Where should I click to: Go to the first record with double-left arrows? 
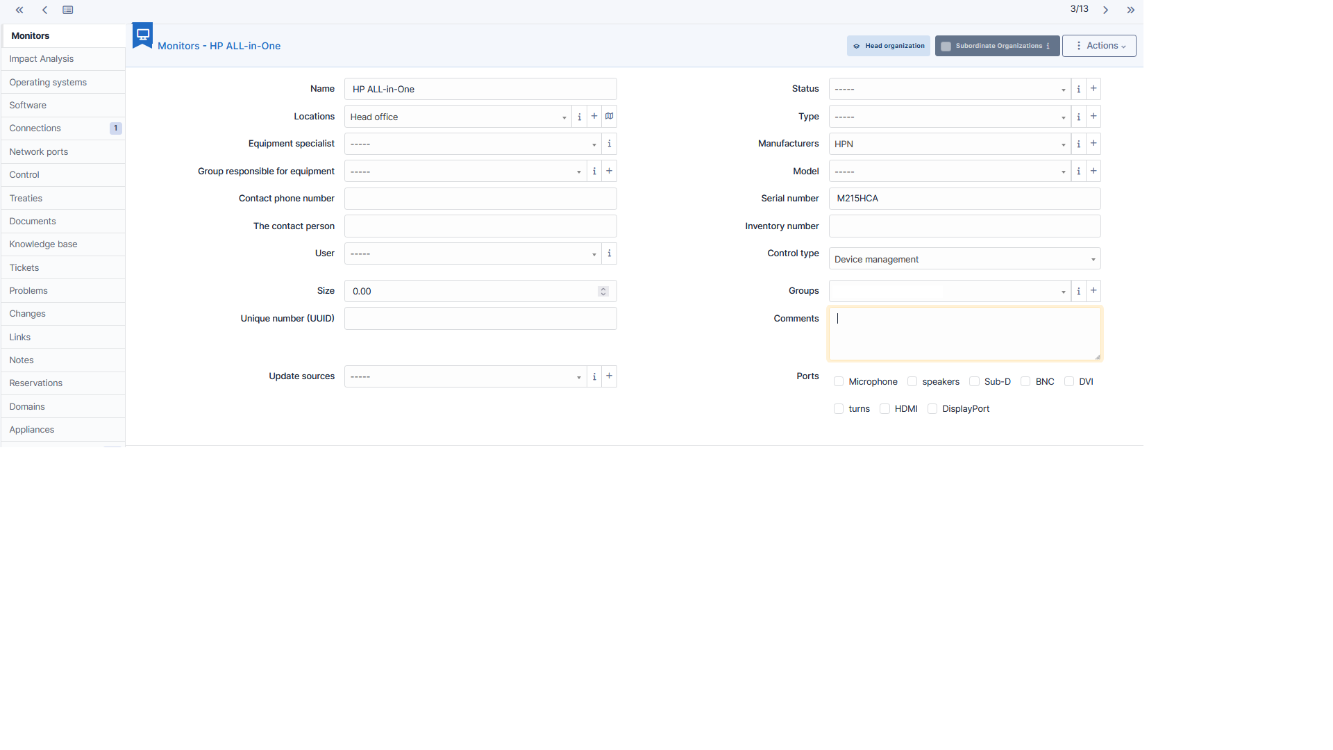pos(19,10)
